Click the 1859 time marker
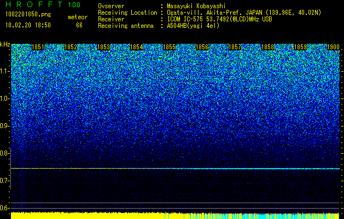This screenshot has height=219, width=344. pyautogui.click(x=300, y=47)
